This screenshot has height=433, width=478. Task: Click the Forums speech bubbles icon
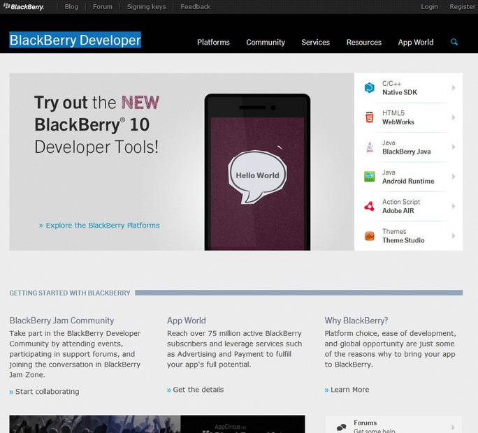(342, 427)
